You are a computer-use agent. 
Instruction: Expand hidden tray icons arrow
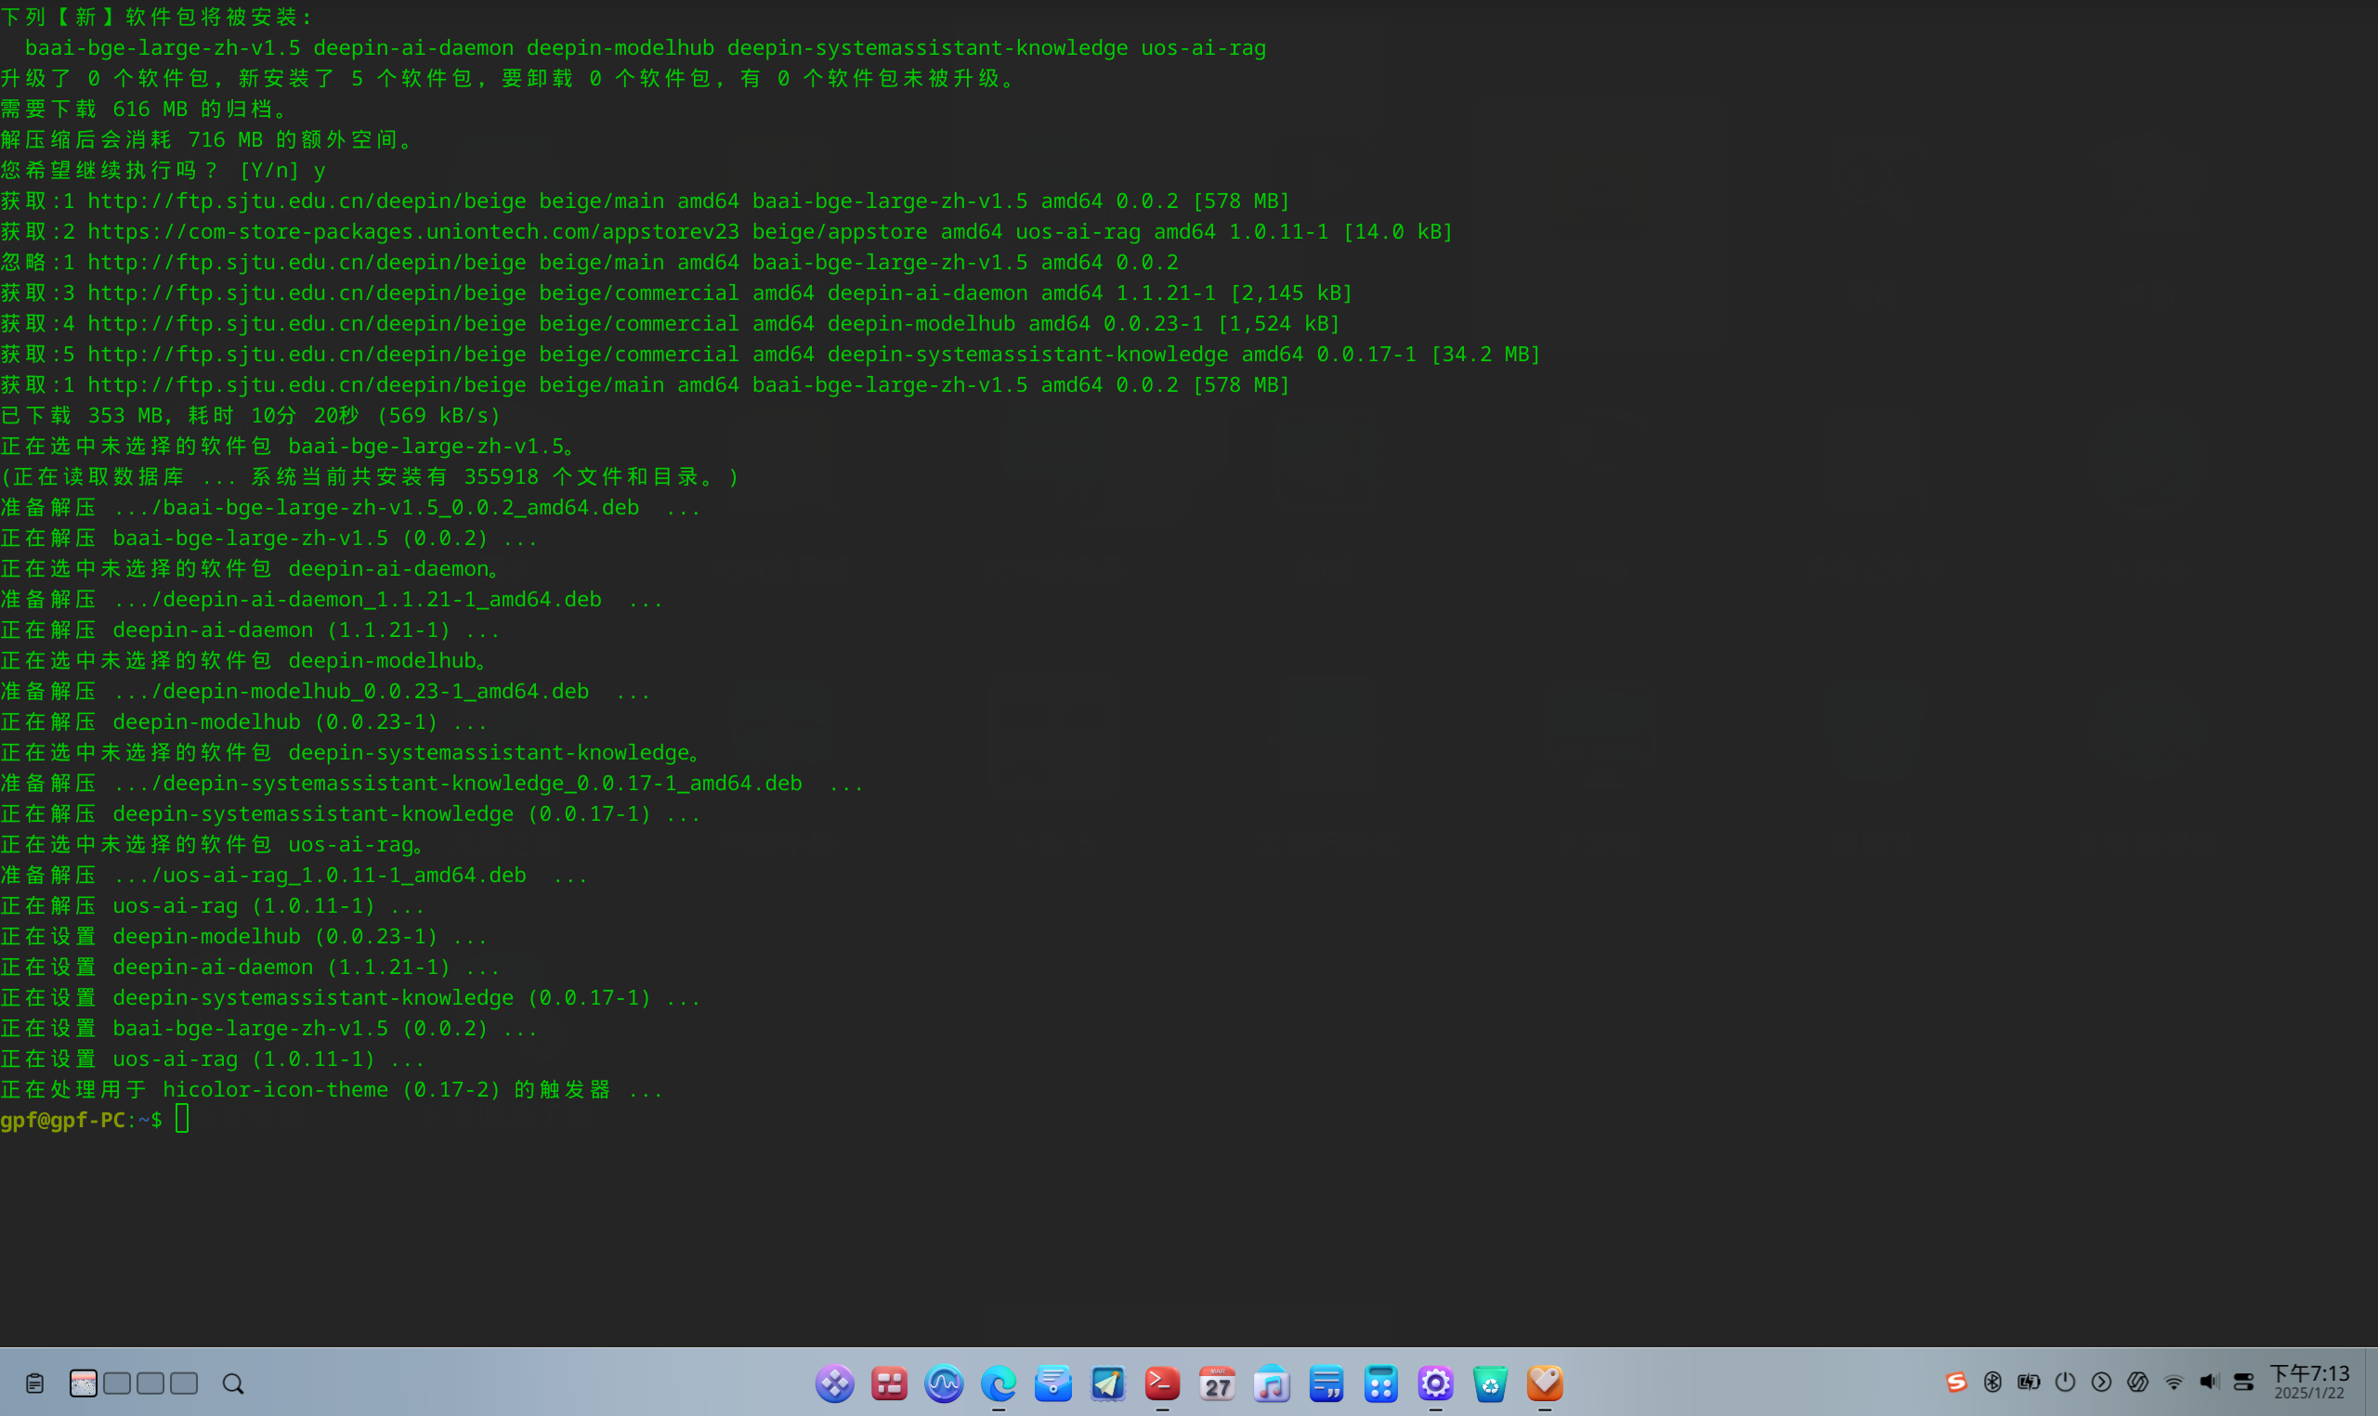tap(2100, 1382)
